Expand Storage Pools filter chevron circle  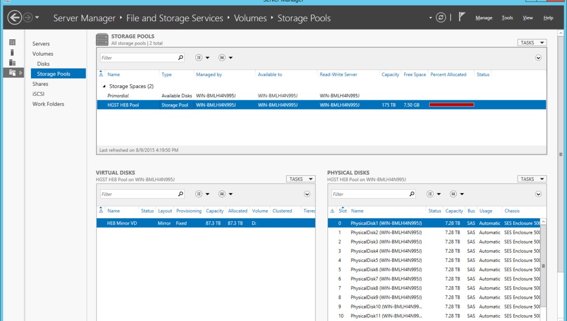(538, 58)
